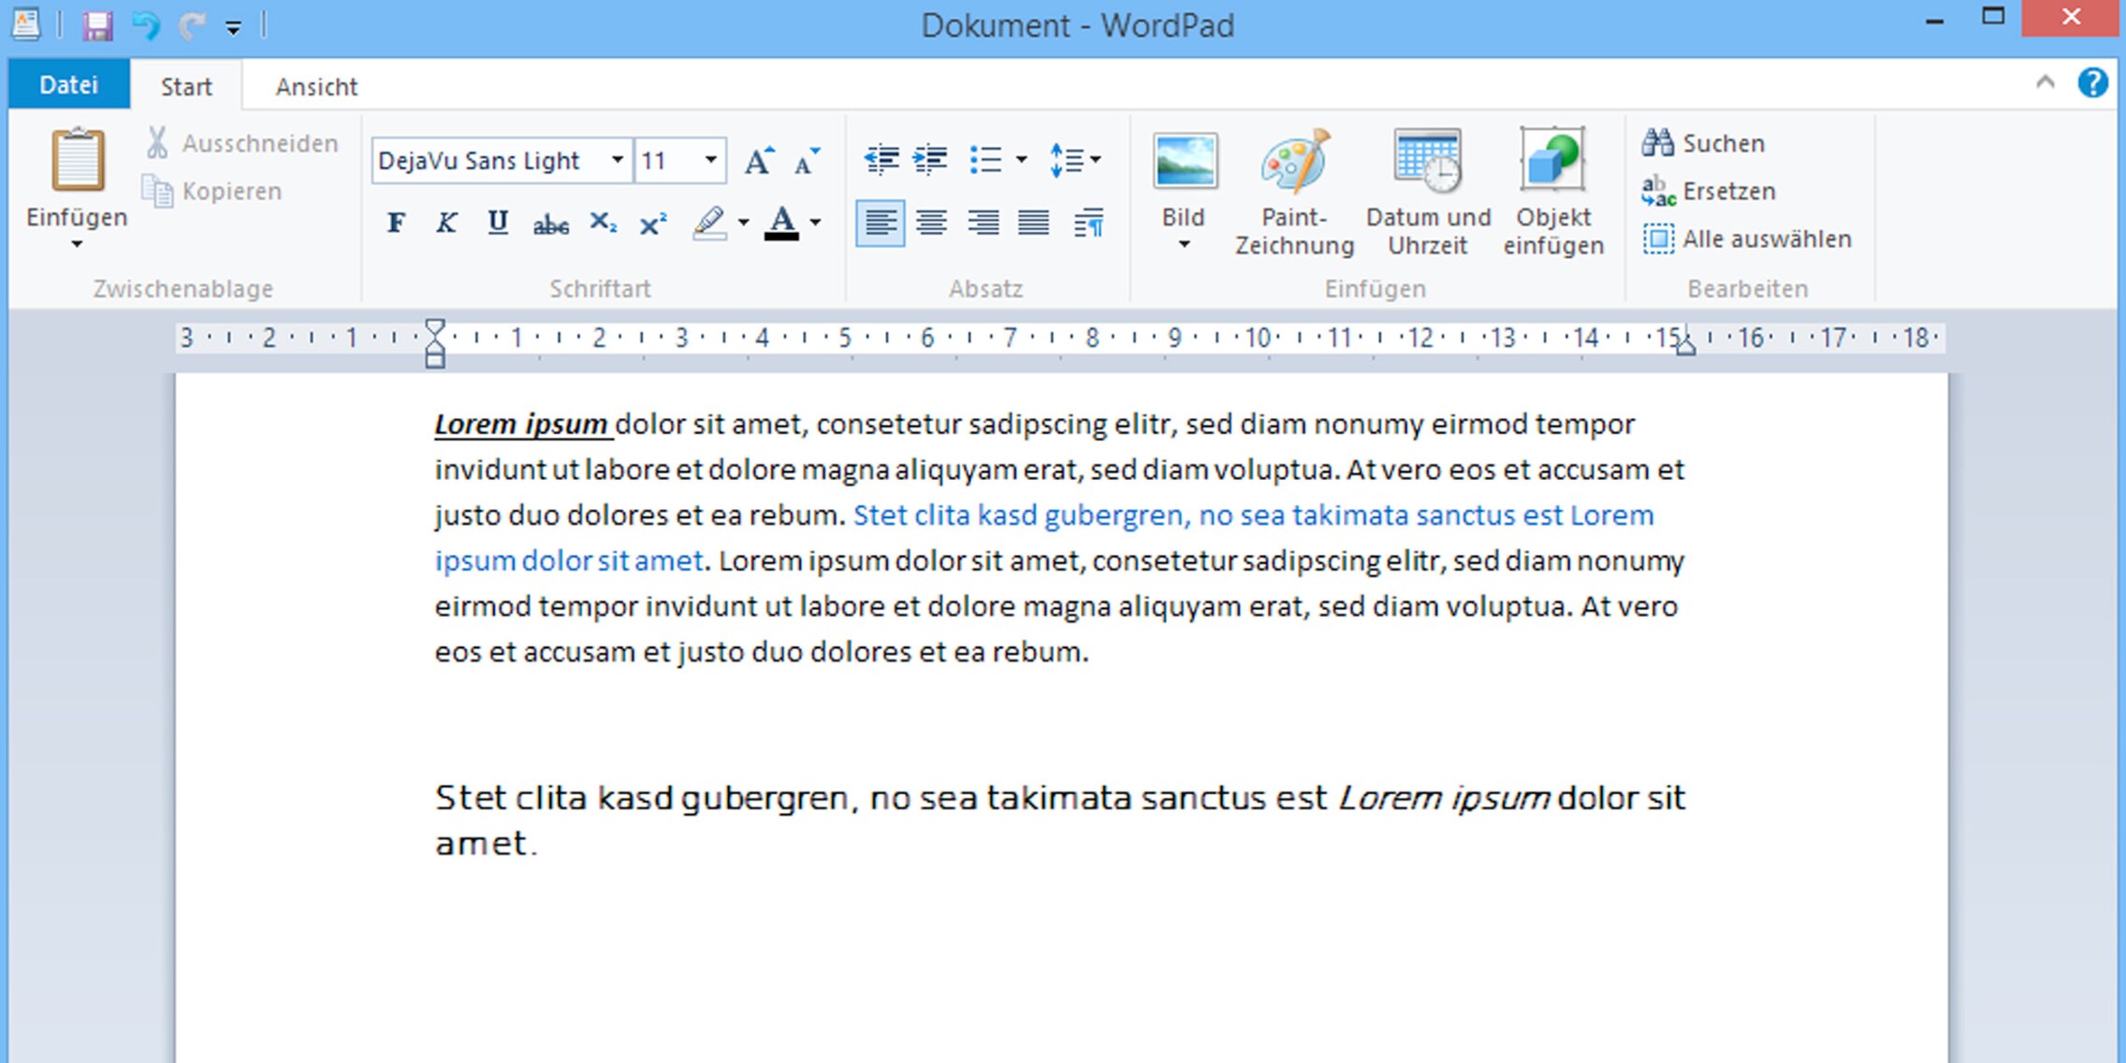
Task: Click the right indent marker on the ruler
Action: coord(1686,348)
